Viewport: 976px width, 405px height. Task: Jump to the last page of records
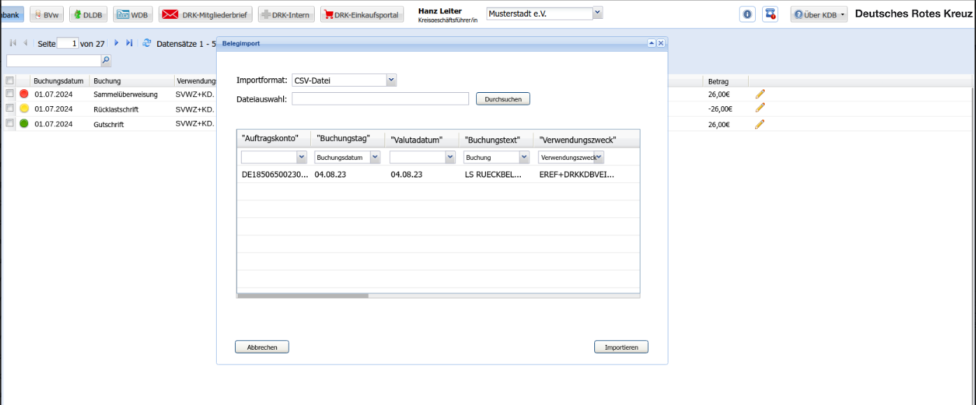tap(129, 43)
